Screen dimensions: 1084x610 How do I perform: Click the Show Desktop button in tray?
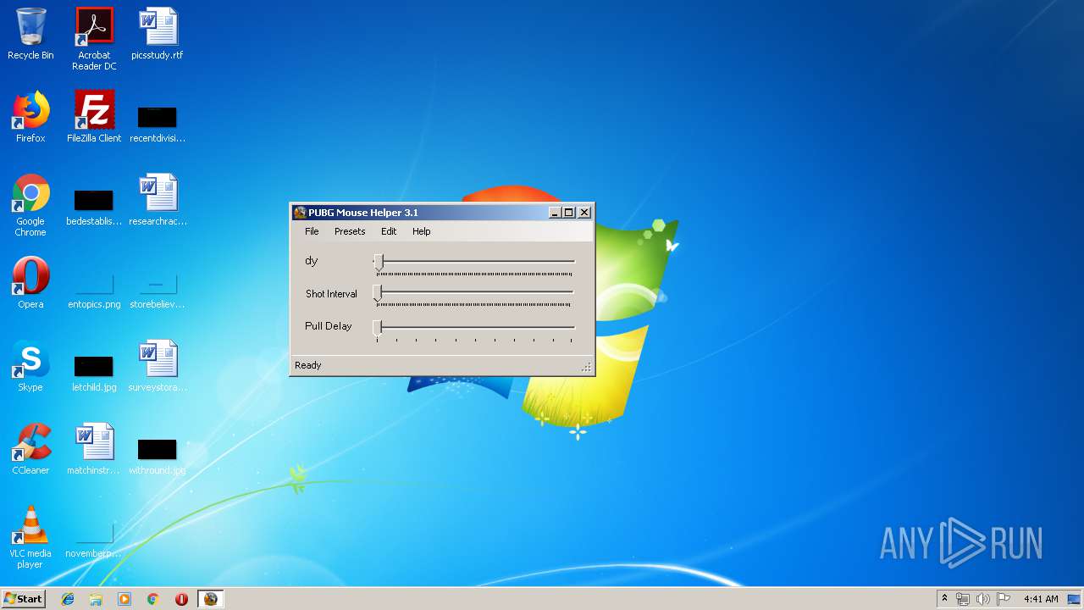tap(1075, 599)
